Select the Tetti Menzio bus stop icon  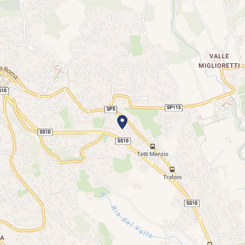(153, 147)
